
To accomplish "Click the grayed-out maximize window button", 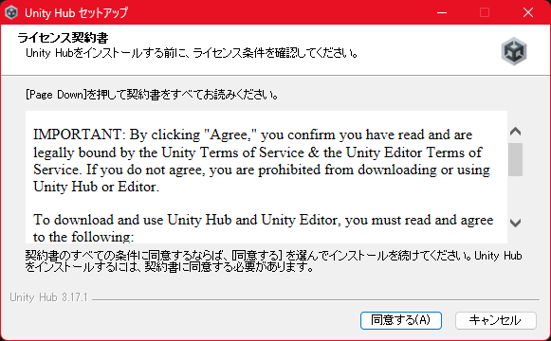I will point(485,12).
